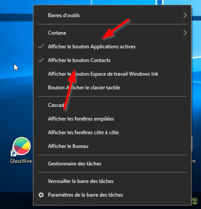
Task: Click the GlassWire label under the icon
Action: (21, 161)
